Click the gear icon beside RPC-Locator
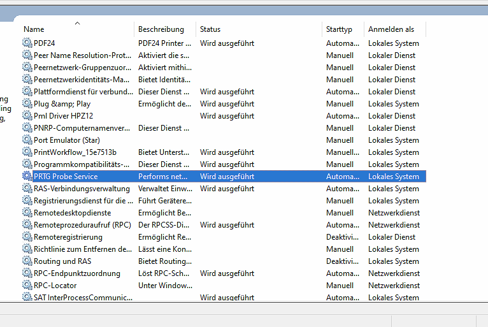Screen dimensions: 488x327 (x=27, y=286)
